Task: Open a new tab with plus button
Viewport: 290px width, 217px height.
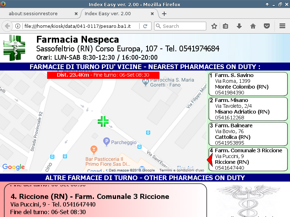Action: 164,14
